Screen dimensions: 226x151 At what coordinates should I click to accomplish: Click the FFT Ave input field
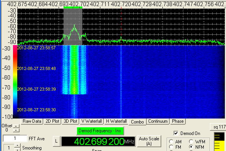pyautogui.click(x=15, y=138)
